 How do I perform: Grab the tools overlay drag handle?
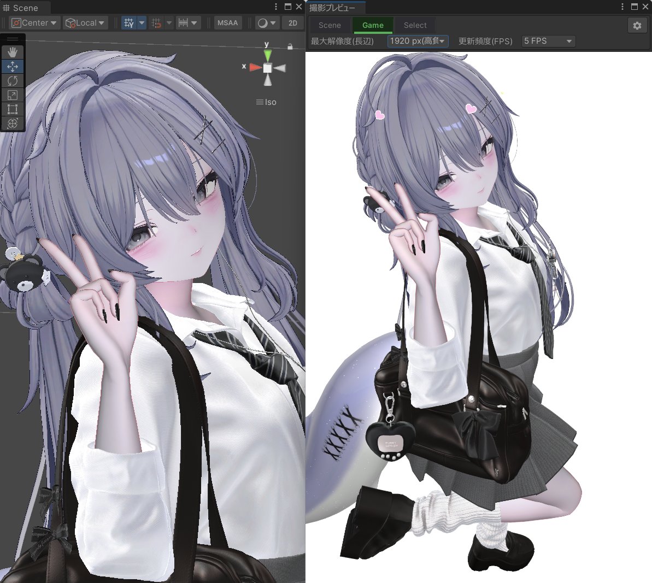[x=13, y=39]
